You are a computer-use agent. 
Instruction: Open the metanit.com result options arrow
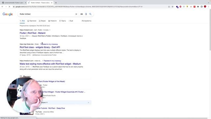50,30
